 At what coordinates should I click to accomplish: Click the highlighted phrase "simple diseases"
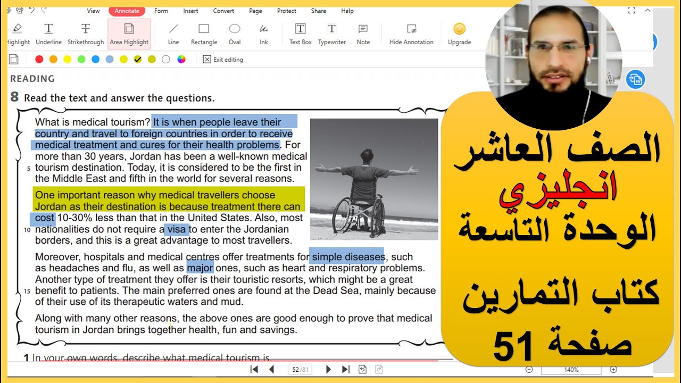point(348,257)
